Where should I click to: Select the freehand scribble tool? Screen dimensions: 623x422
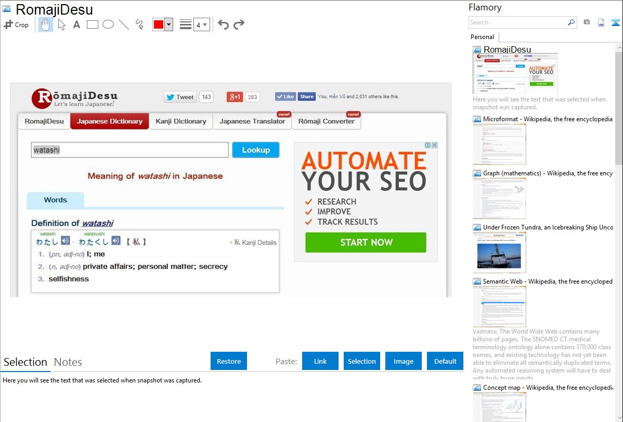tap(139, 24)
